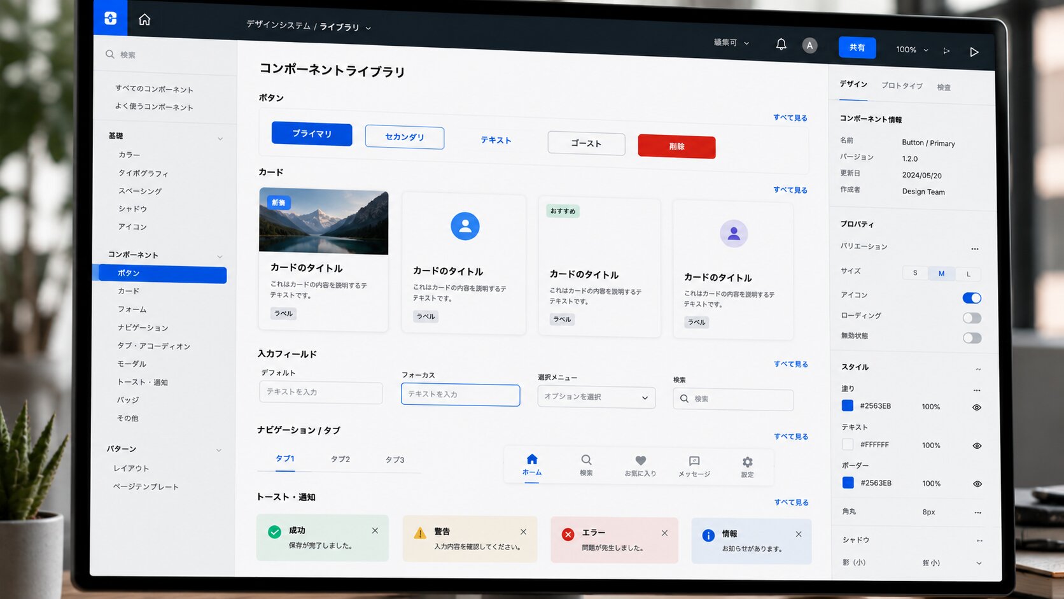The image size is (1064, 599).
Task: Enable 無効状態 switch
Action: (972, 337)
